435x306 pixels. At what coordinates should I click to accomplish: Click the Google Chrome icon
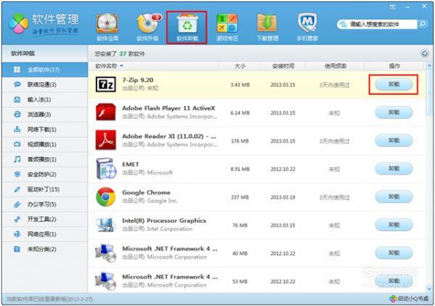106,197
